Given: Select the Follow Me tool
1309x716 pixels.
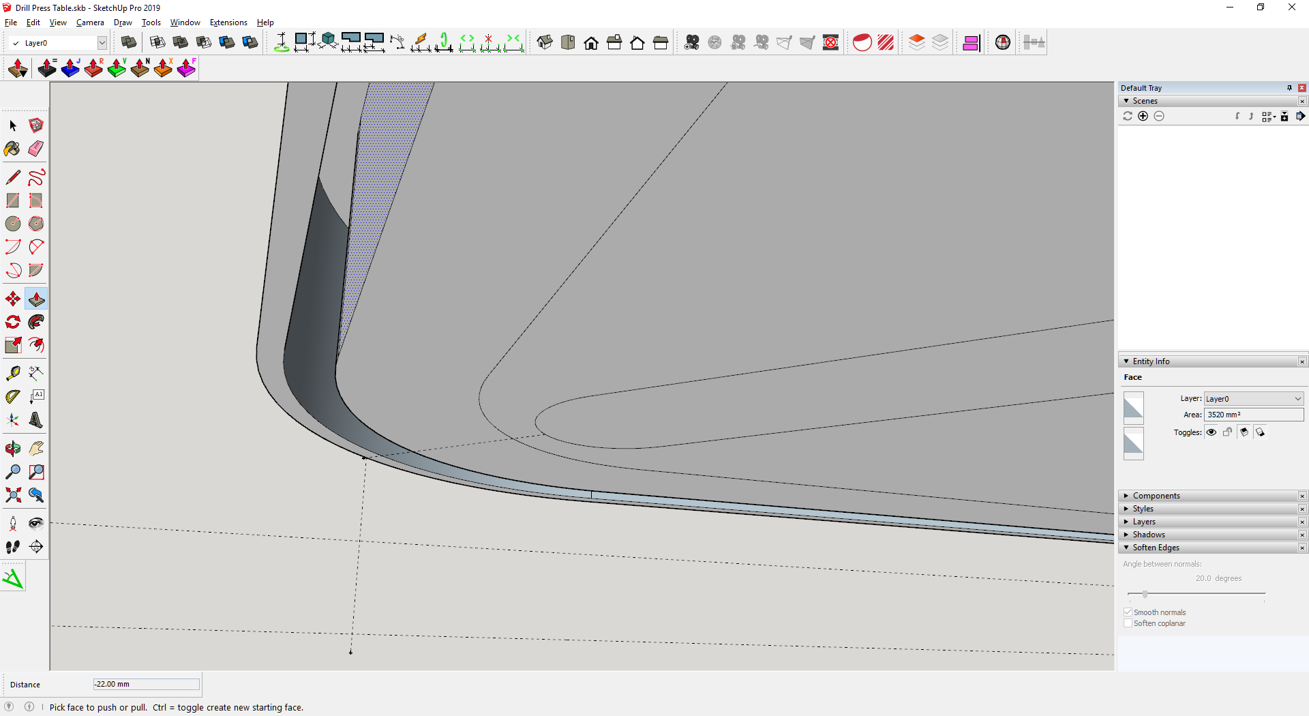Looking at the screenshot, I should coord(36,322).
